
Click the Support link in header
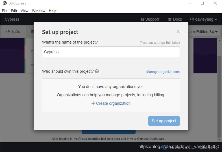pyautogui.click(x=150, y=19)
